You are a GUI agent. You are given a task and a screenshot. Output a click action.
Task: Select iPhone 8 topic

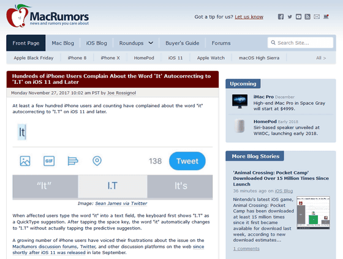[x=77, y=58]
